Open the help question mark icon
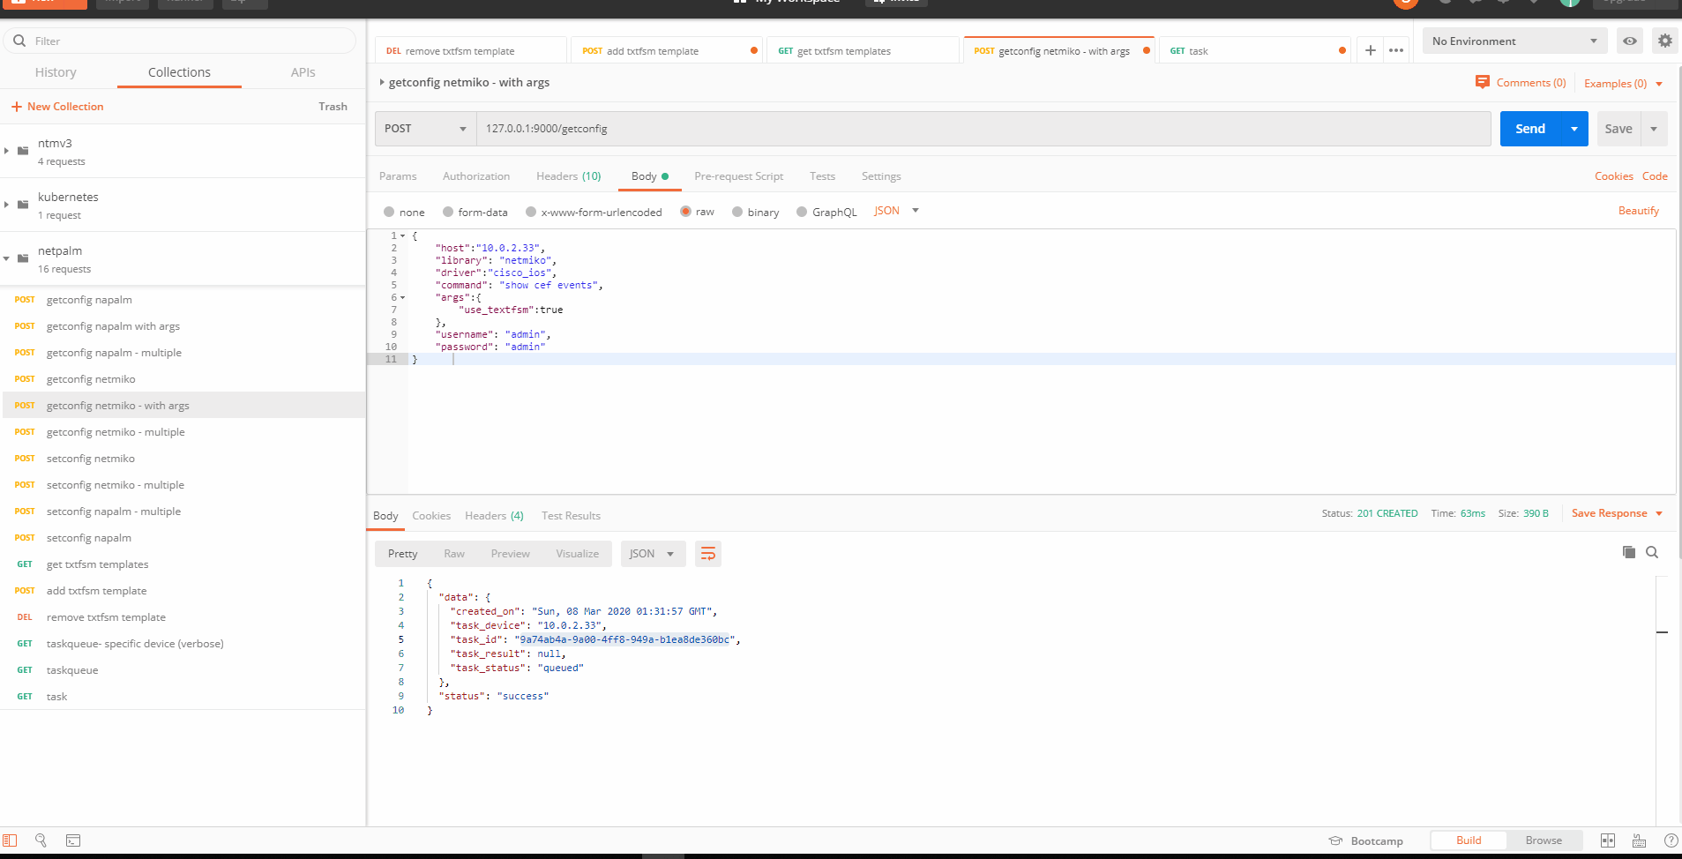Screen dimensions: 1682x859 pos(1671,840)
